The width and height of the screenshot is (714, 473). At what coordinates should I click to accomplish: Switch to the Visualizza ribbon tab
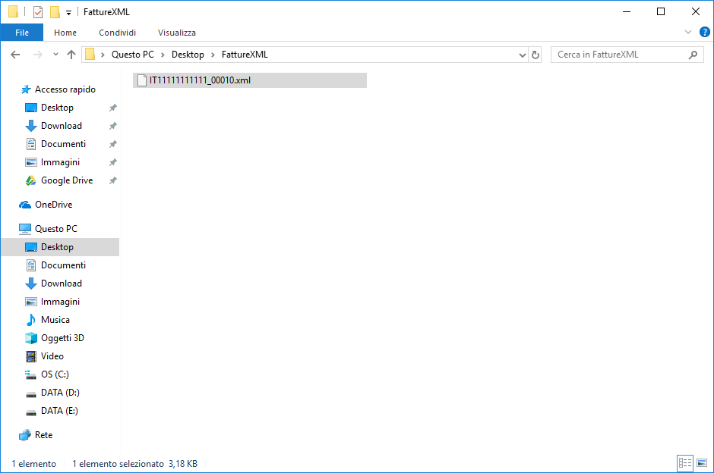click(x=176, y=33)
